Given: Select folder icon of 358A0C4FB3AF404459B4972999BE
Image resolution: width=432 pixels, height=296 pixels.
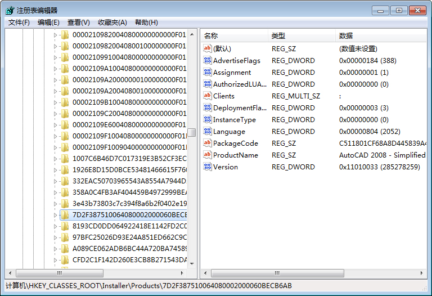Looking at the screenshot, I should 65,192.
